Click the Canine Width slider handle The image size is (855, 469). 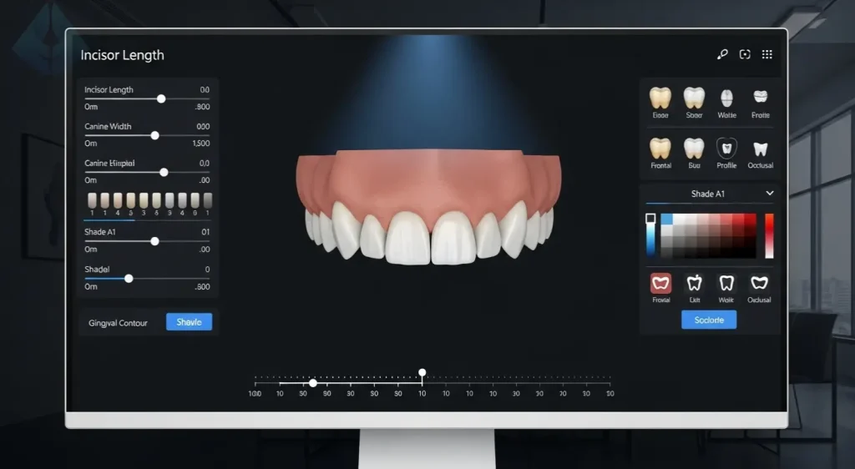pos(154,135)
